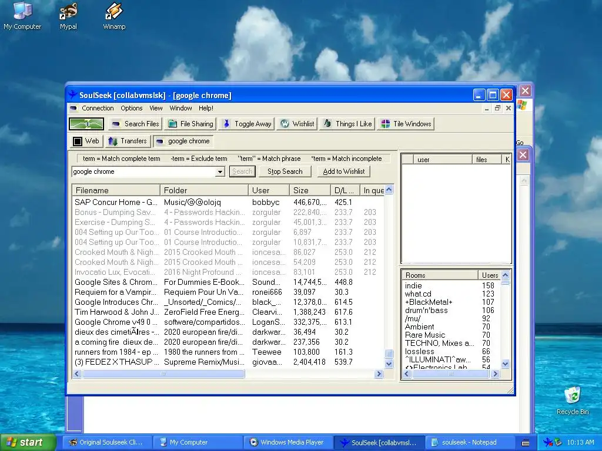
Task: Sort results by Size column header
Action: (x=310, y=190)
